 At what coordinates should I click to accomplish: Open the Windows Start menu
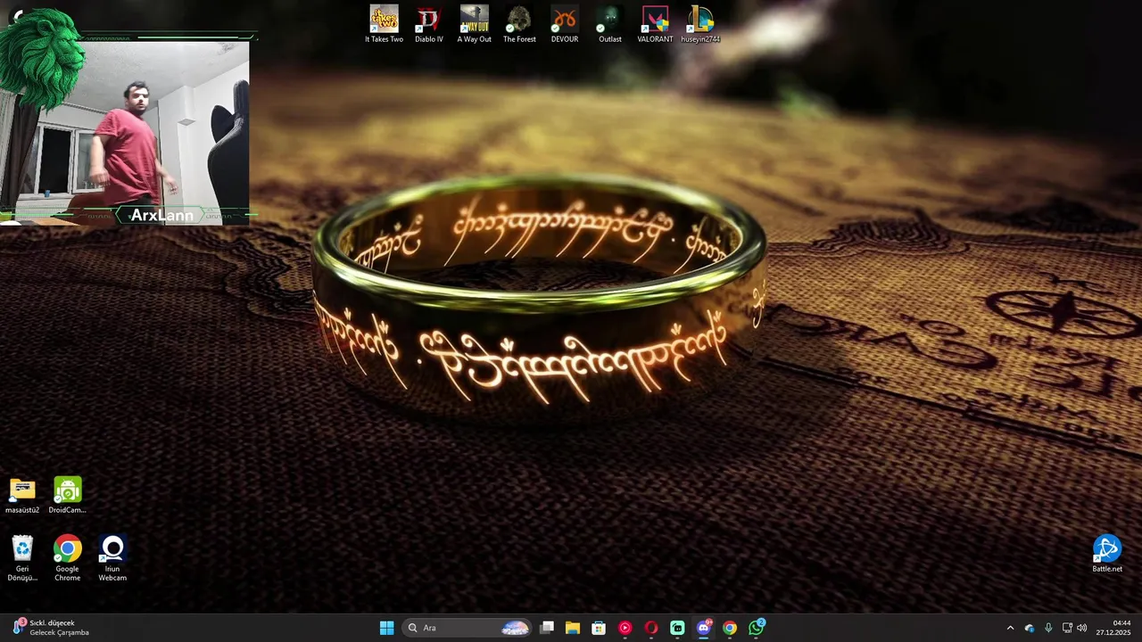coord(386,628)
